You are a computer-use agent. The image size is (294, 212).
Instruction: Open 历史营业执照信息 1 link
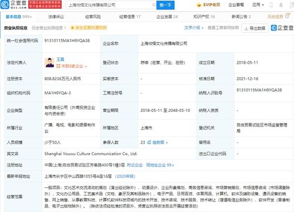point(49,28)
